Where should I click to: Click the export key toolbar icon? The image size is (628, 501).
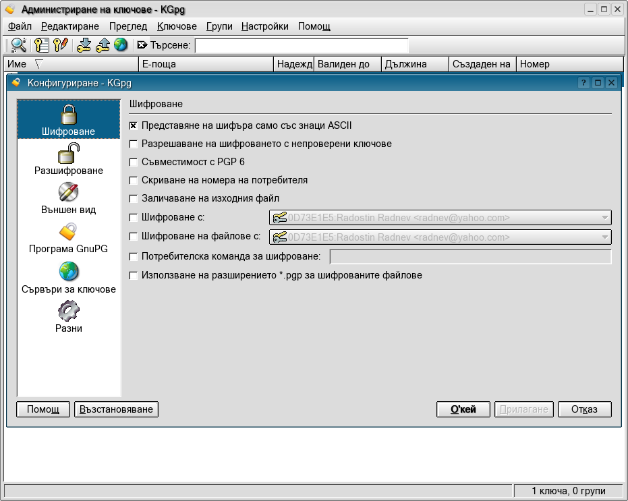click(103, 45)
